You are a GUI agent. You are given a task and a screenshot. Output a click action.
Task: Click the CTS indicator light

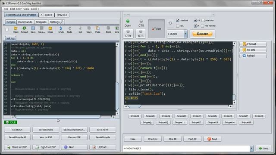pos(141,22)
